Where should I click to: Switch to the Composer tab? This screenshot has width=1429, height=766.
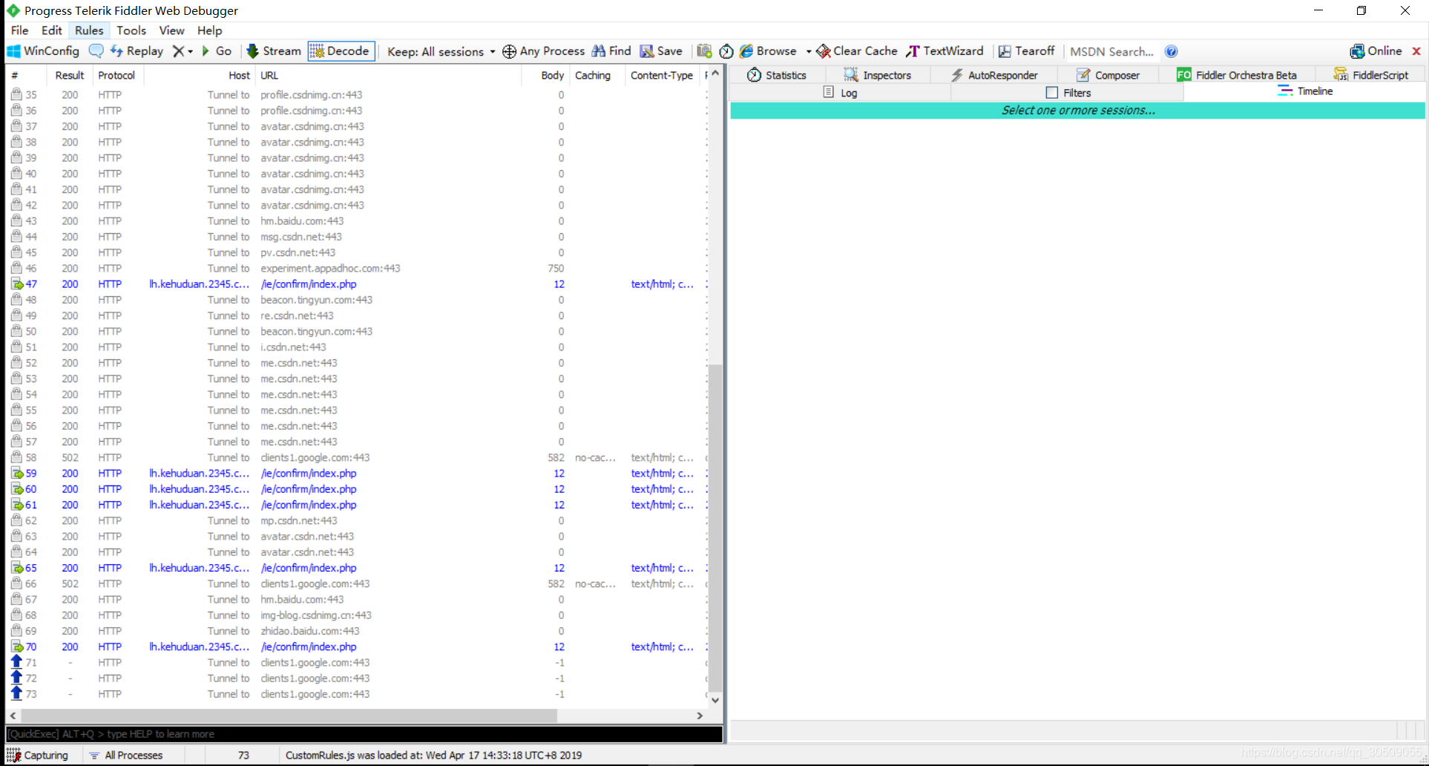1108,75
